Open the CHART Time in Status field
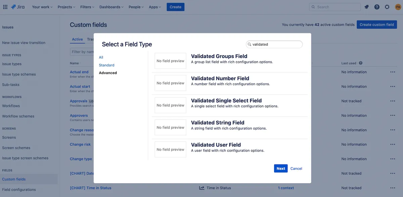403x197 pixels. coord(91,188)
